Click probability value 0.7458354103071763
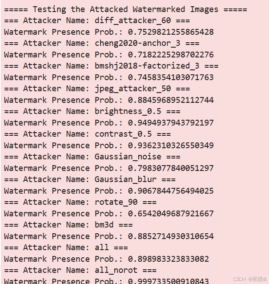This screenshot has width=269, height=284. tap(171, 77)
